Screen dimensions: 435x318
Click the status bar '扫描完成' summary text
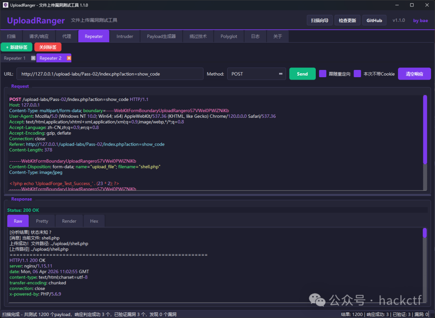tap(89, 314)
